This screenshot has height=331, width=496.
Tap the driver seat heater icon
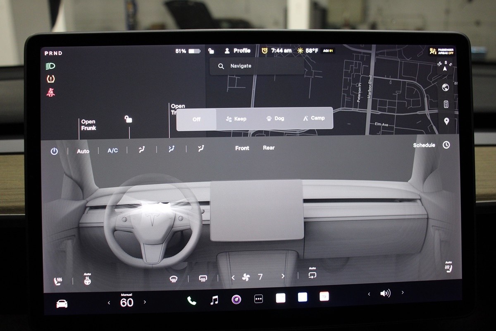click(x=58, y=281)
